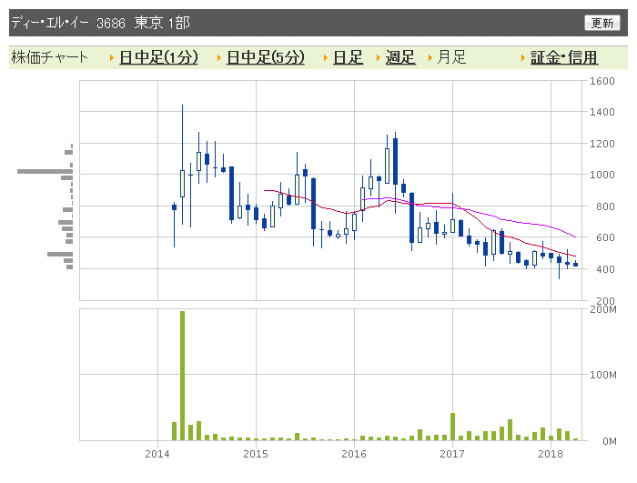Click the 株価チャート heading text
This screenshot has width=637, height=483.
pos(49,57)
